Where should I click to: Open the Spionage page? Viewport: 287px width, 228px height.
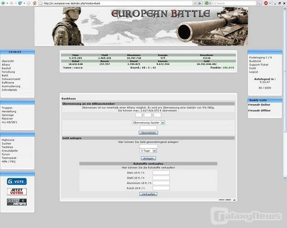click(8, 115)
